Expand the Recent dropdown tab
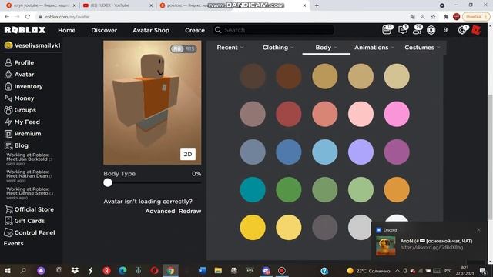The width and height of the screenshot is (493, 277). tap(230, 48)
